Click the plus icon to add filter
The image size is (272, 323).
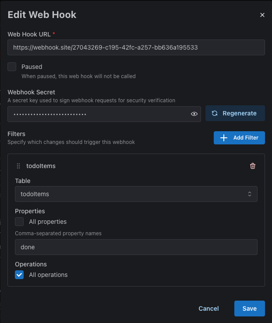pos(224,138)
